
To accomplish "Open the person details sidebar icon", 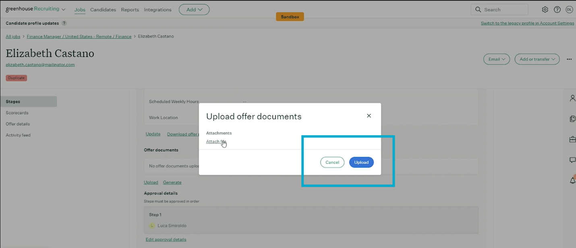I will point(572,98).
